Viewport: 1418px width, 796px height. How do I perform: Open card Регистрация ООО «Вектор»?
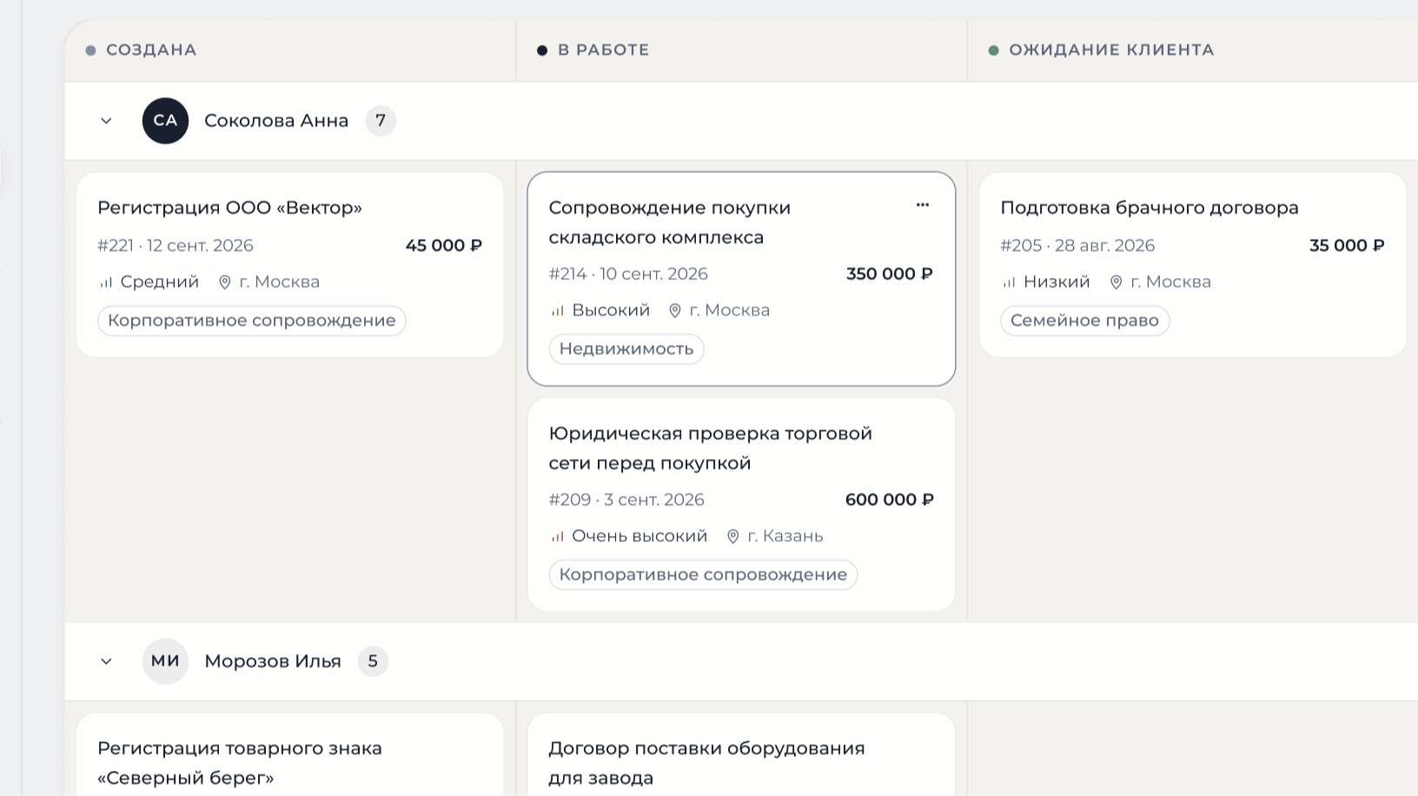(x=290, y=265)
